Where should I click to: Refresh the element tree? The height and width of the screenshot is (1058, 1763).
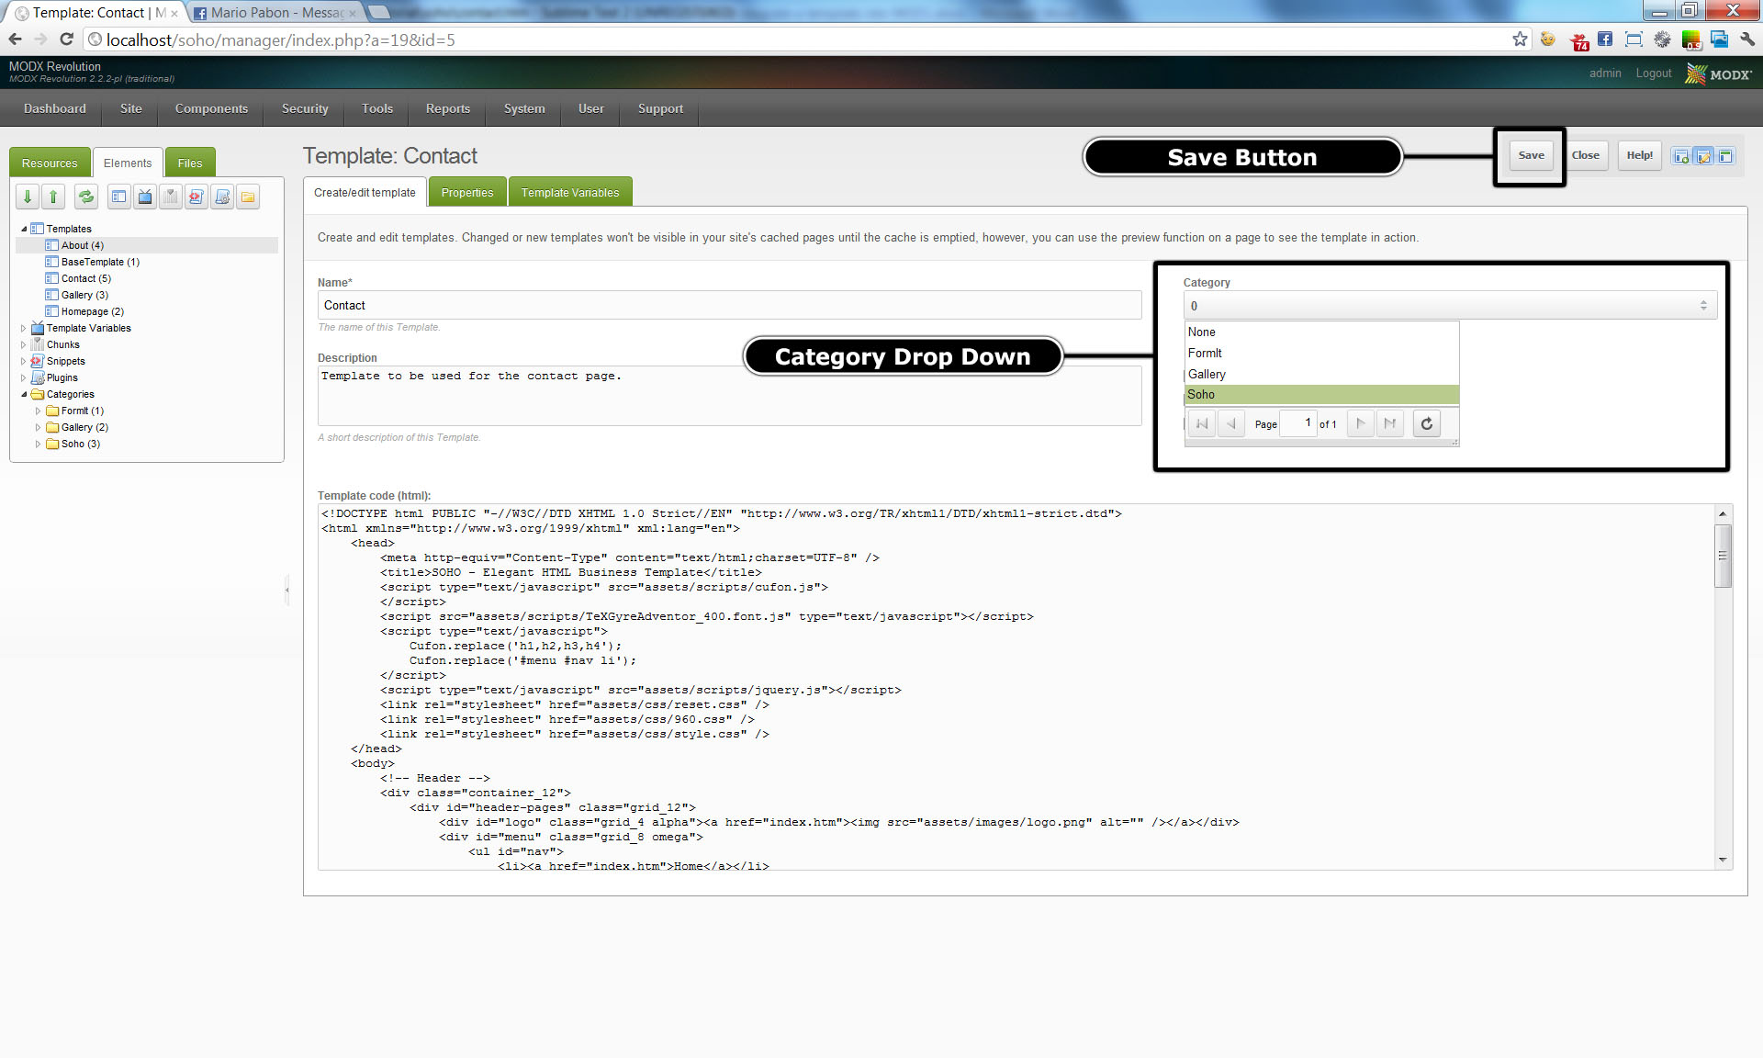pyautogui.click(x=86, y=197)
